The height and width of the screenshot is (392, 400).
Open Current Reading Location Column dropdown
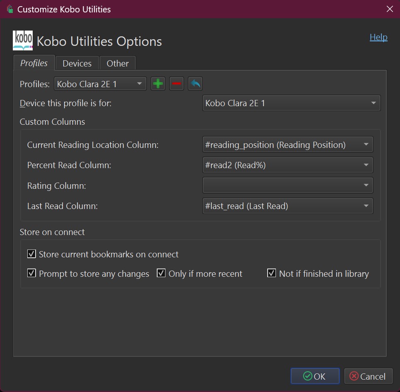tap(287, 145)
